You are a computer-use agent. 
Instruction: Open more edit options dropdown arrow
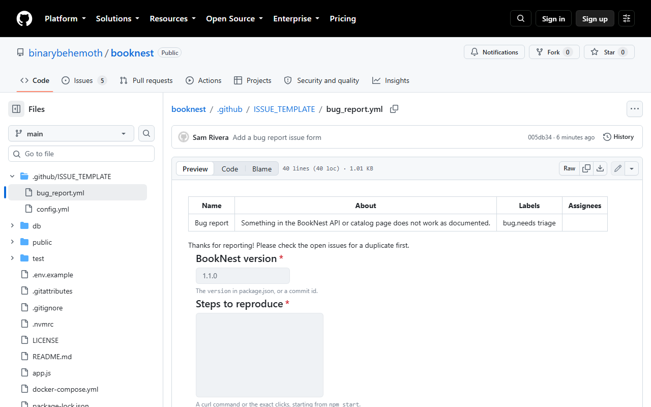631,168
